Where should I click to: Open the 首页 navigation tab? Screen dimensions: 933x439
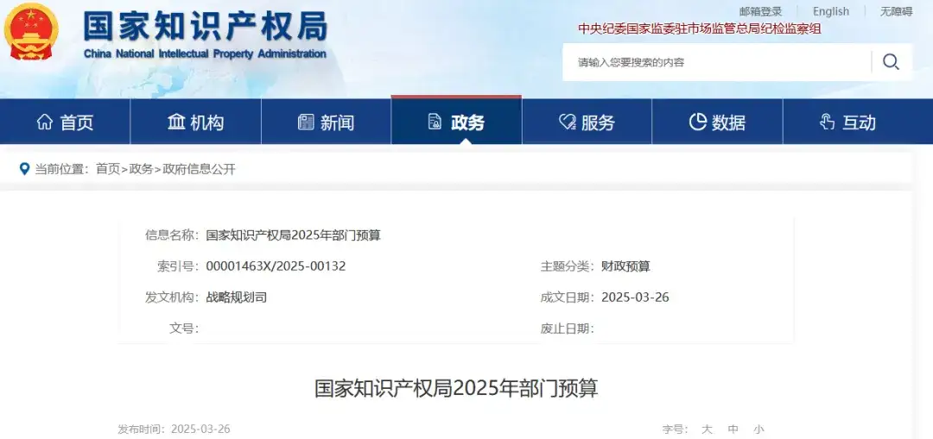(66, 122)
